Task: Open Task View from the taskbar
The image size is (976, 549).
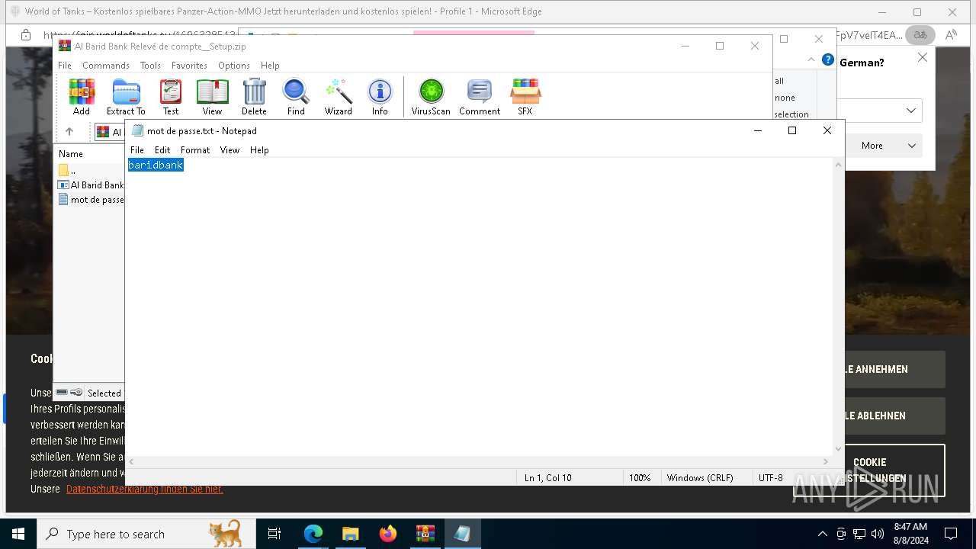Action: point(274,534)
